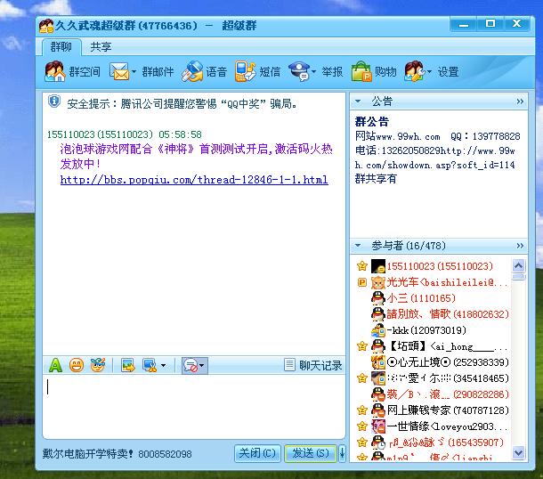Select member ending with (290828286)
The width and height of the screenshot is (543, 479).
click(x=431, y=394)
